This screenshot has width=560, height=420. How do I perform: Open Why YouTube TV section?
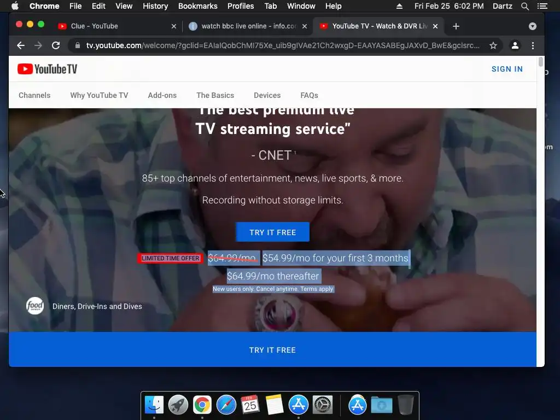point(99,95)
